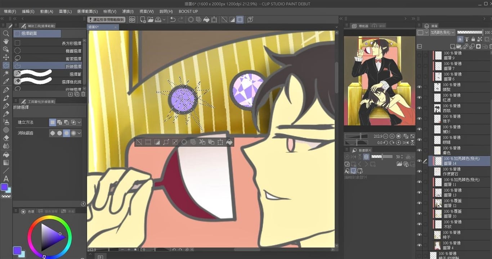The image size is (492, 259).
Task: Open a file from the command bar
Action: coord(150,19)
